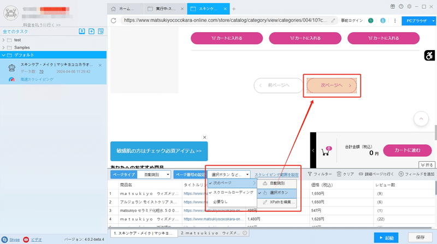Click the pencil edit URL icon
The width and height of the screenshot is (437, 244).
coord(333,20)
